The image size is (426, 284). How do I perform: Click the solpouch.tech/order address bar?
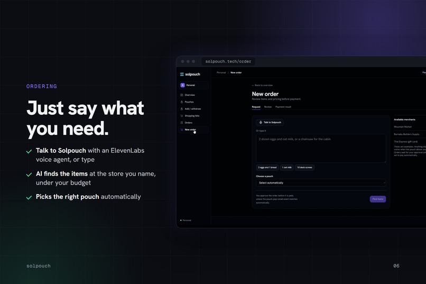point(228,61)
